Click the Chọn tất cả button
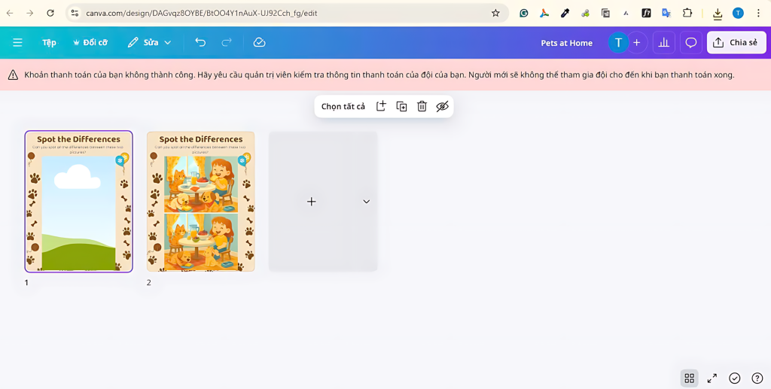 (x=343, y=106)
